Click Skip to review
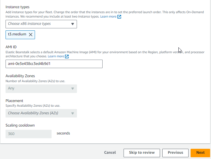This screenshot has width=211, height=159. coord(142,153)
